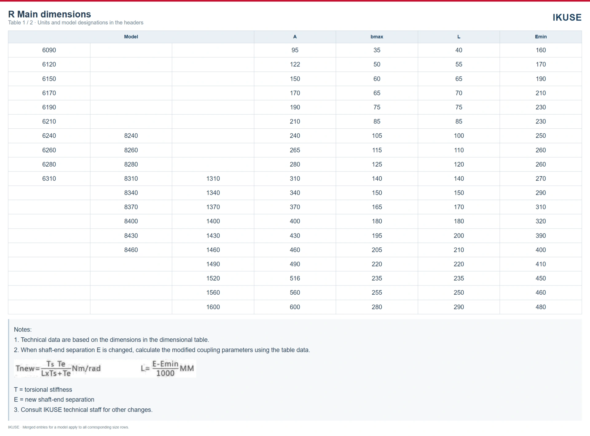
Task: Select model cell 8240
Action: click(131, 136)
